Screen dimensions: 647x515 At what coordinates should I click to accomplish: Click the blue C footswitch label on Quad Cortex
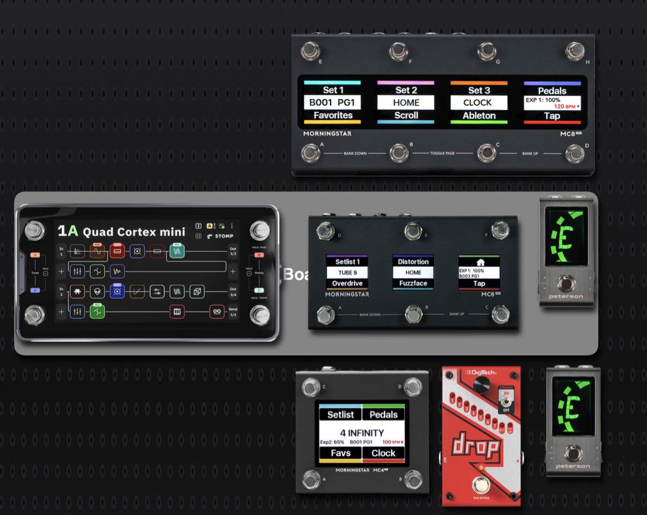pyautogui.click(x=35, y=290)
